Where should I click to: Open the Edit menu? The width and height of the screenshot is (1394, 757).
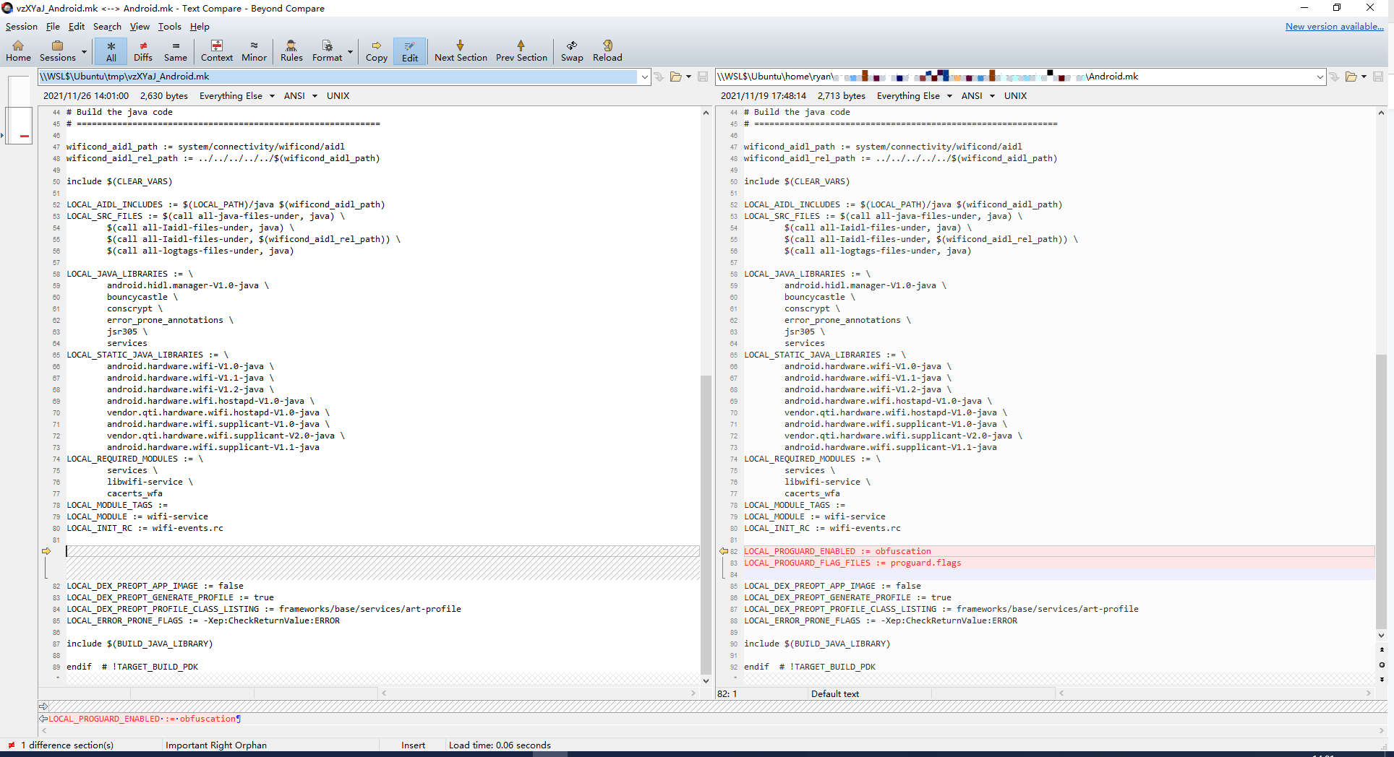tap(77, 27)
